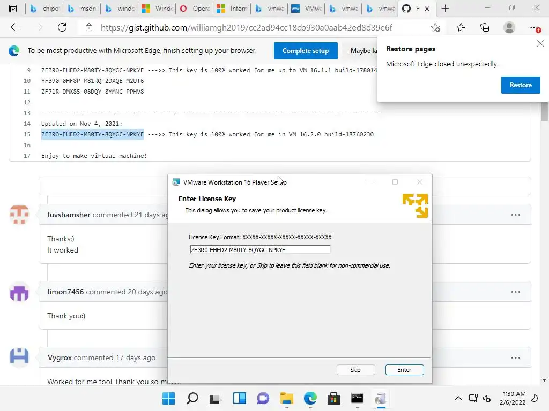Click the limon7456 avatar
The width and height of the screenshot is (549, 411).
pyautogui.click(x=19, y=292)
